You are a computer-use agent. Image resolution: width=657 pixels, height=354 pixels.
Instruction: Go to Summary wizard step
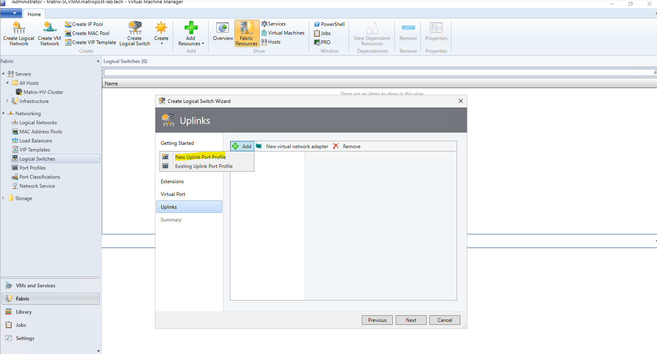coord(171,220)
